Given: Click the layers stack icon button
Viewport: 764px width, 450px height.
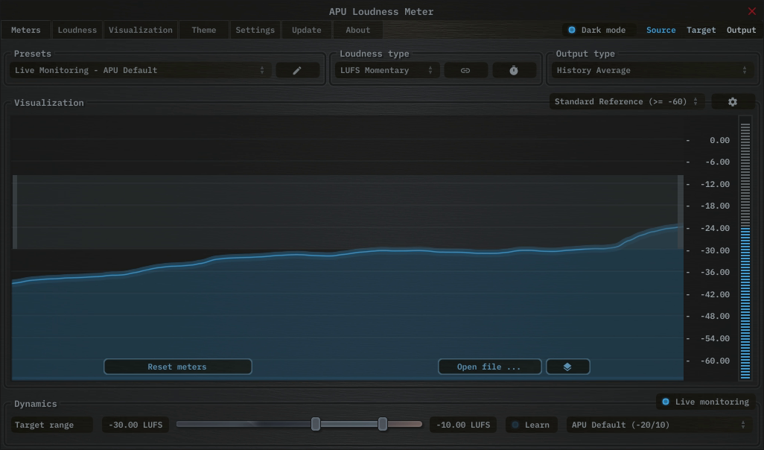Looking at the screenshot, I should pos(567,367).
